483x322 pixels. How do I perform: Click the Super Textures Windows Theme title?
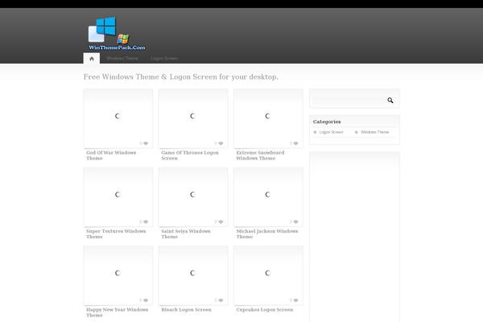pos(116,234)
